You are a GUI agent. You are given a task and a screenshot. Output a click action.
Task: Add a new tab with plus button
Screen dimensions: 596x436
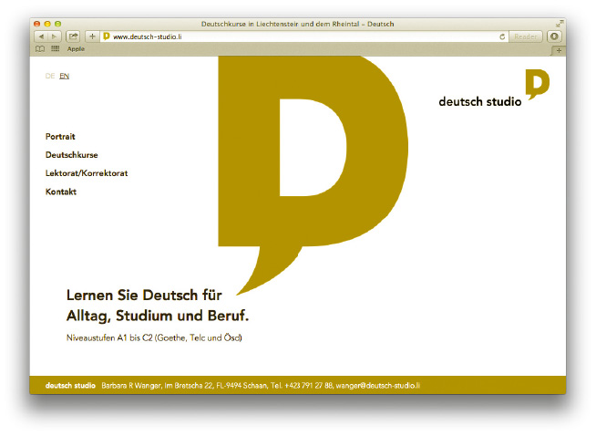559,49
